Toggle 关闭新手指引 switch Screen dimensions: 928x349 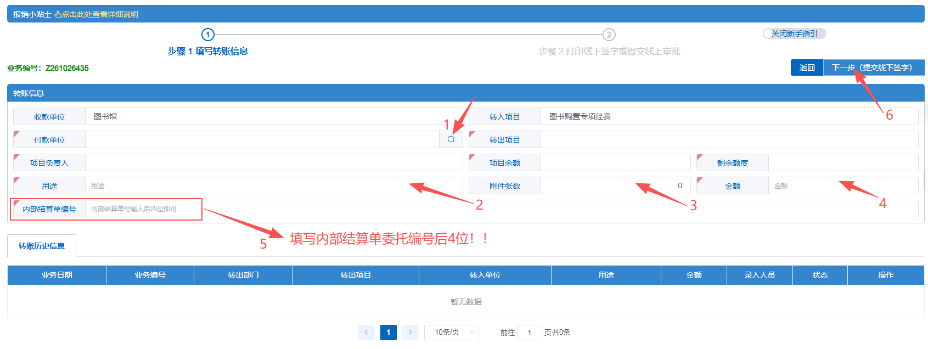click(x=795, y=33)
